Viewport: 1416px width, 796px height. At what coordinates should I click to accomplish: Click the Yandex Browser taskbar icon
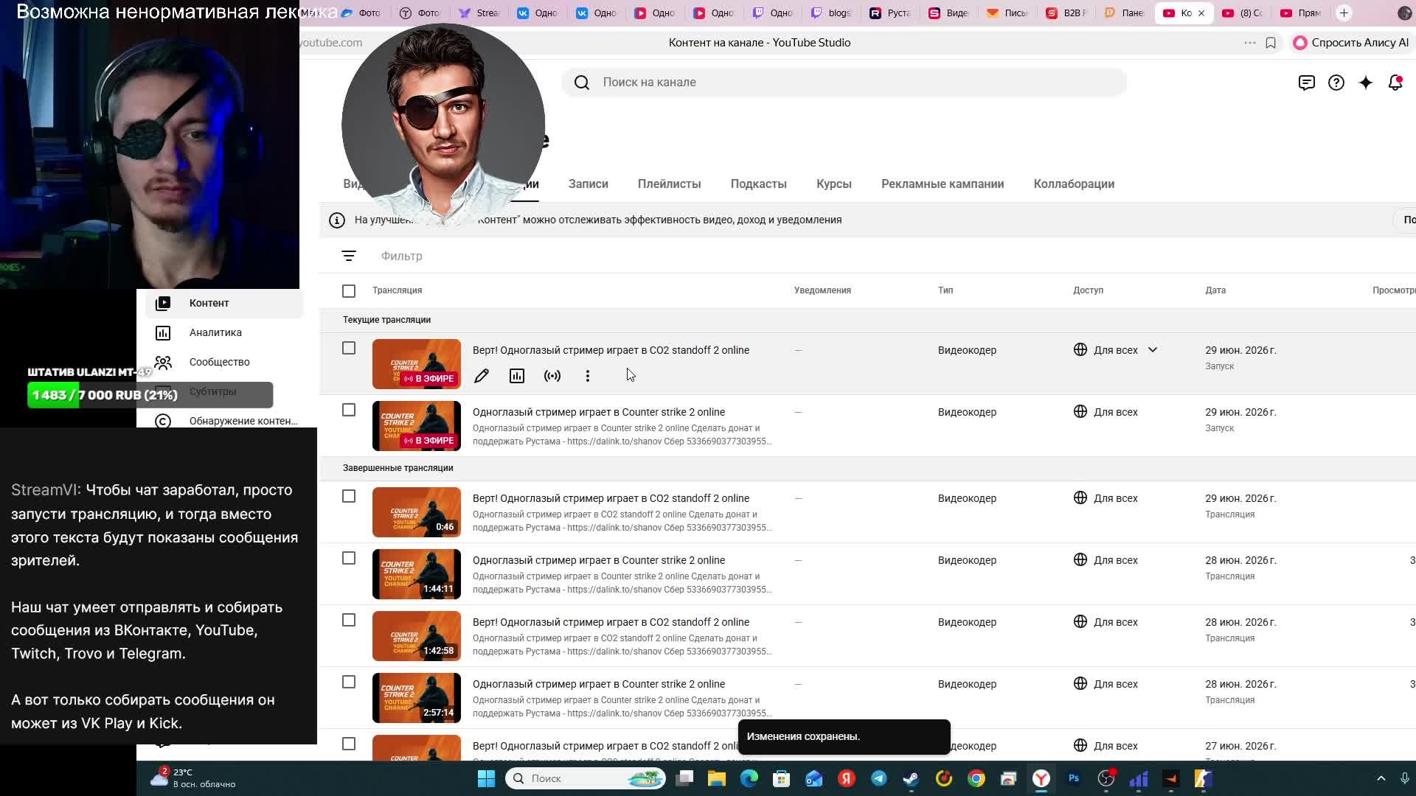pos(1041,778)
